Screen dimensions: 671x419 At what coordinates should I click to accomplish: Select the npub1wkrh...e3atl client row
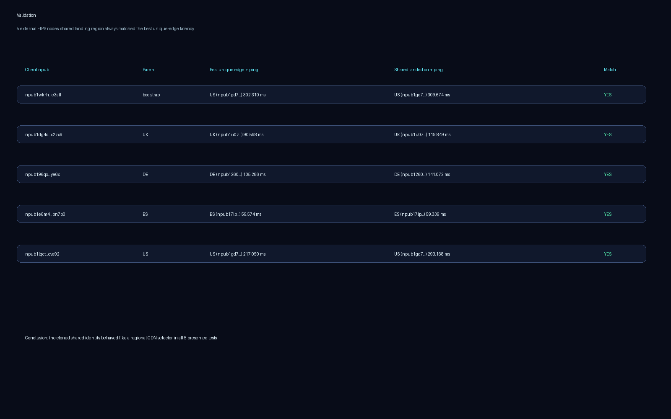click(43, 95)
